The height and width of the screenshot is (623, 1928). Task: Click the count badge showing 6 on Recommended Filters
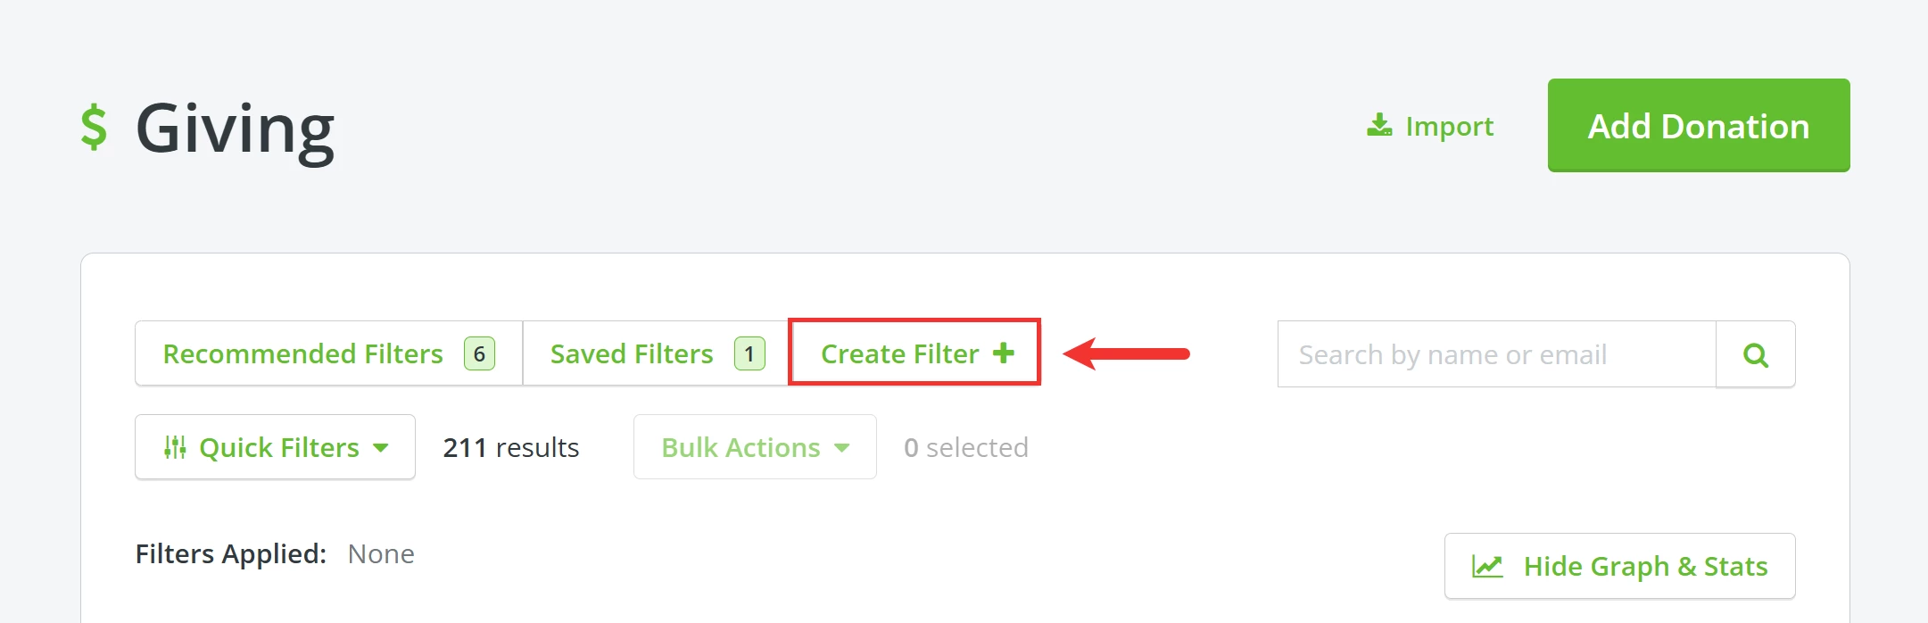coord(479,353)
